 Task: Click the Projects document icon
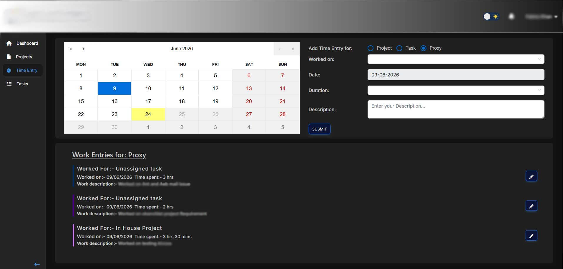9,57
